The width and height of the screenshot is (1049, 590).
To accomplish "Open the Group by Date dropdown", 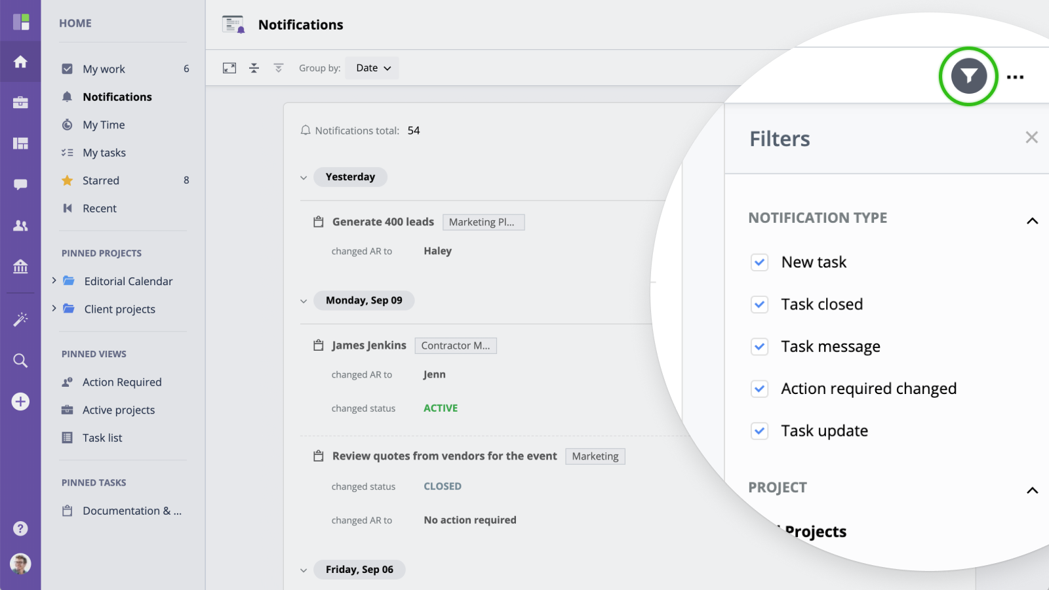I will (x=372, y=68).
